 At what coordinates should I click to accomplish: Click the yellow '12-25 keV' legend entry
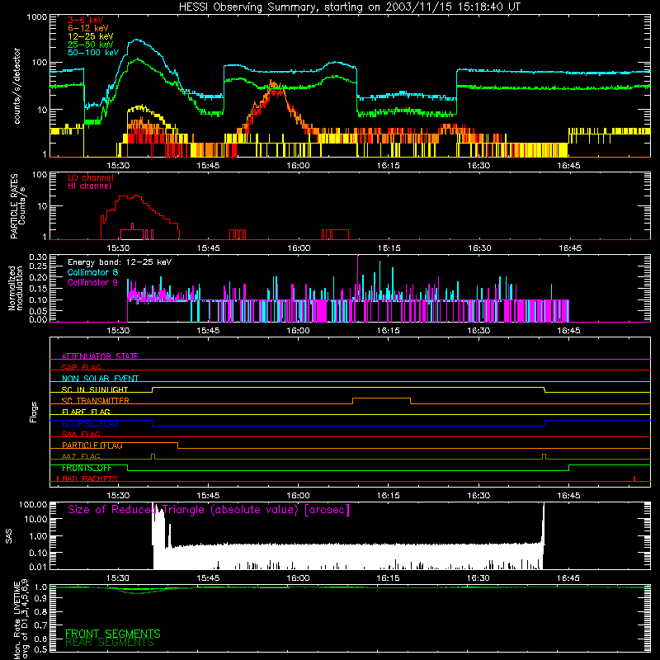tap(90, 36)
